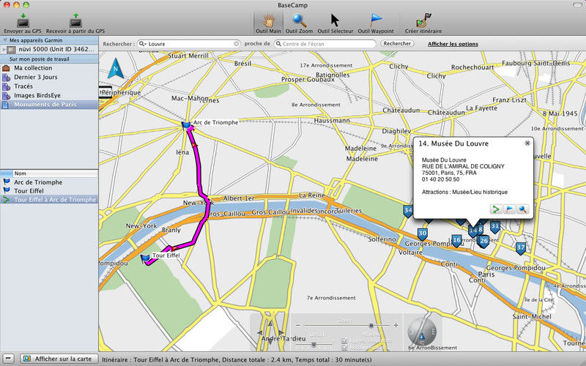
Task: Click the Rechercher search button
Action: 397,44
